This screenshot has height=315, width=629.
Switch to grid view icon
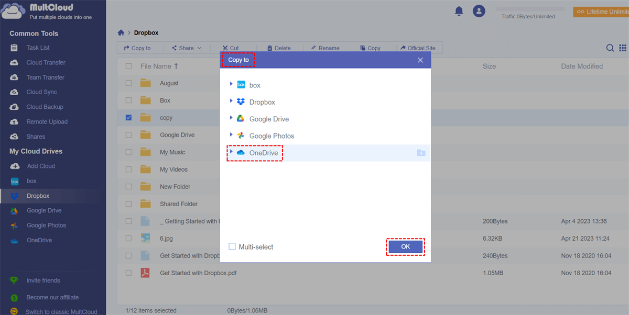tap(623, 48)
